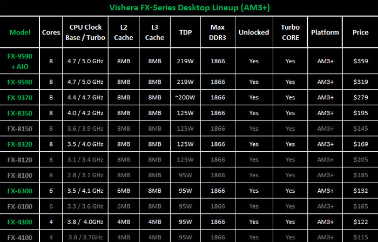The height and width of the screenshot is (242, 378).
Task: Click the Cores value 4 for FX-4300
Action: click(x=51, y=222)
